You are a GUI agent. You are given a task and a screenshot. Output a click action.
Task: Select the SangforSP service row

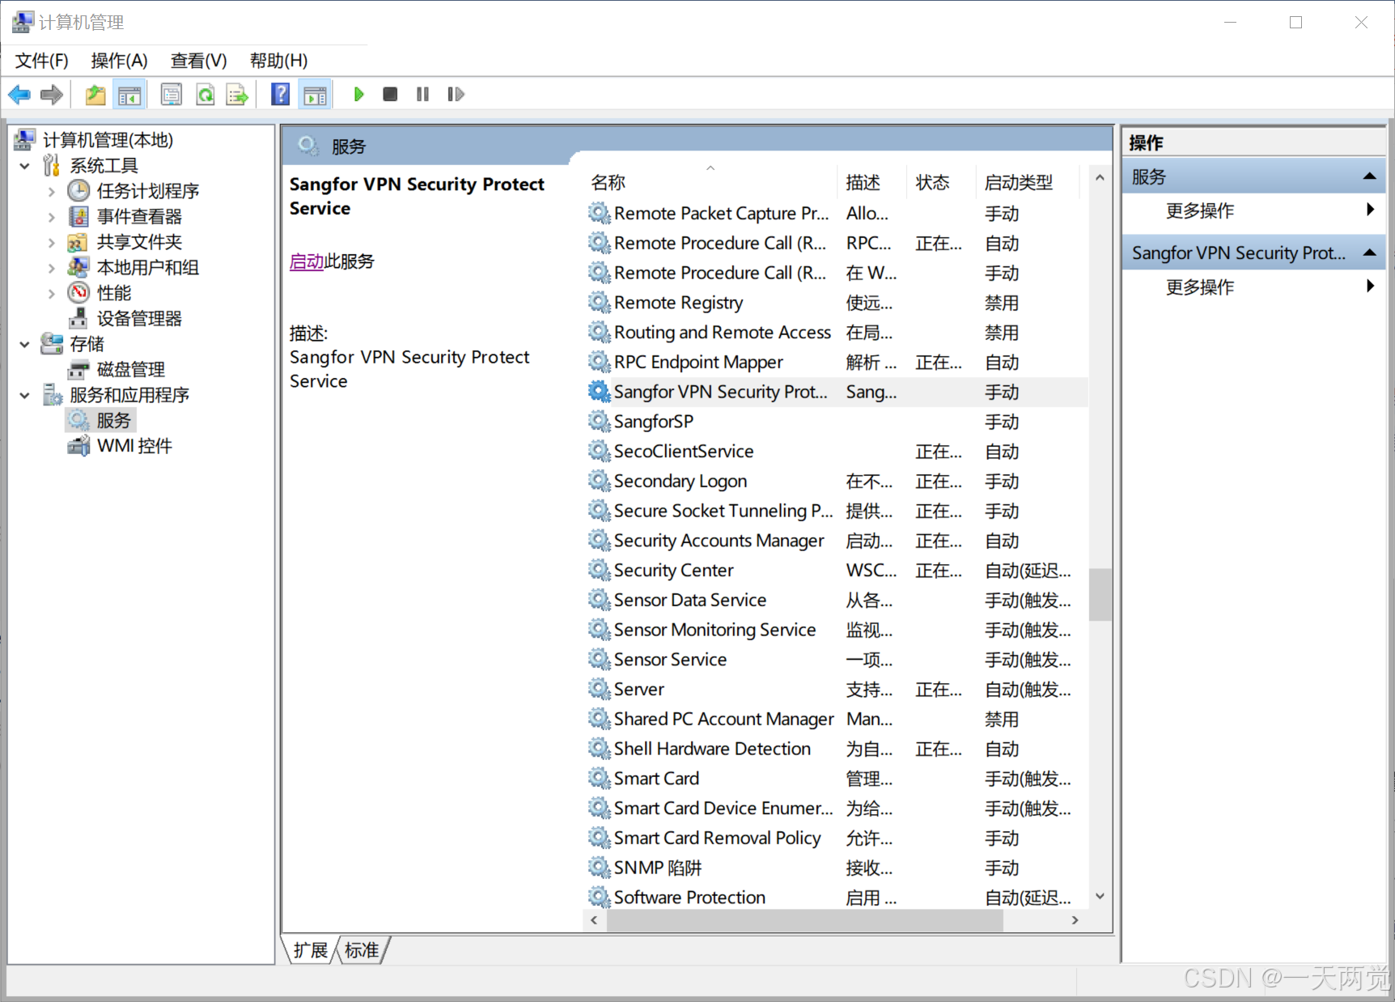836,422
